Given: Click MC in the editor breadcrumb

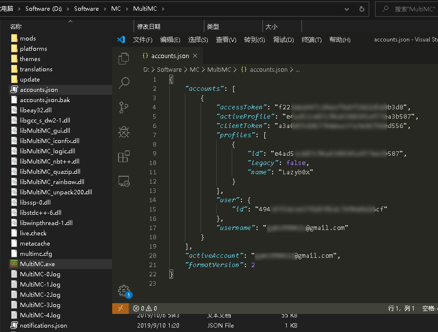Looking at the screenshot, I should (x=195, y=69).
